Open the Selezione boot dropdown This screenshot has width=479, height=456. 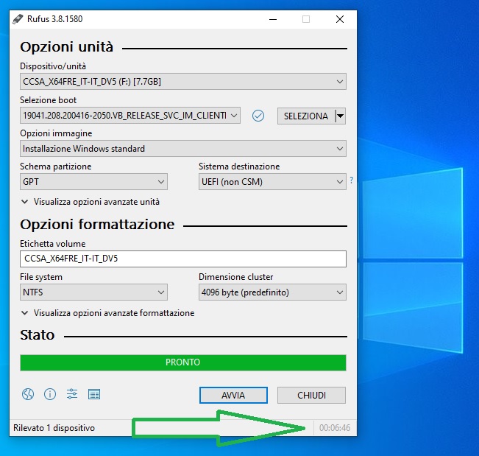point(130,116)
